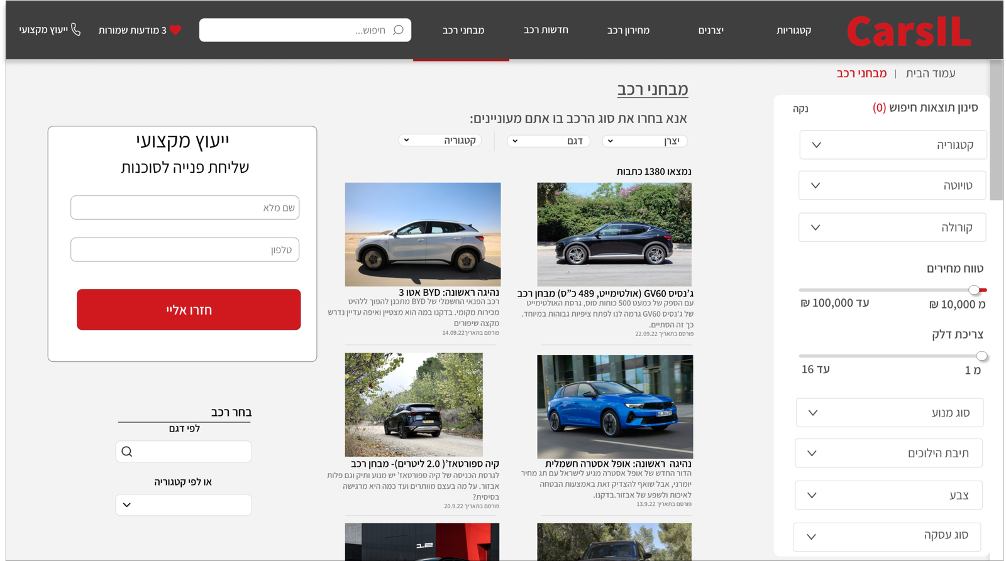Click the מבחני רכב breadcrumb link
The height and width of the screenshot is (561, 1006).
(x=861, y=74)
